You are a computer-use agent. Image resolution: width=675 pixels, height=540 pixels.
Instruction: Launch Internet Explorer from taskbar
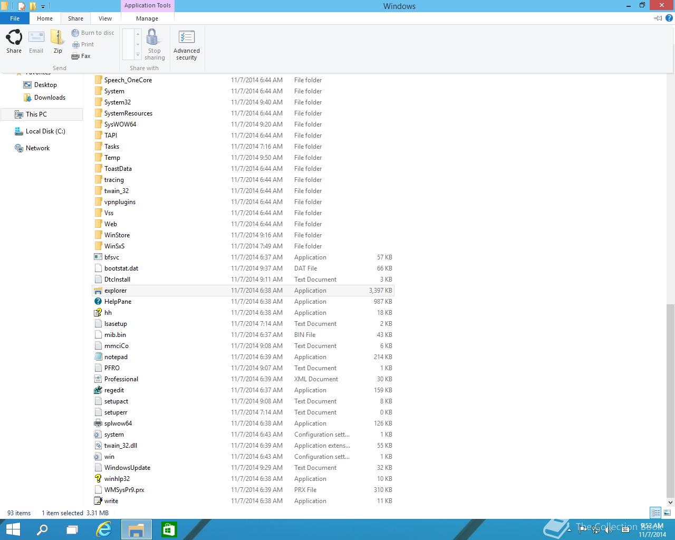point(104,529)
